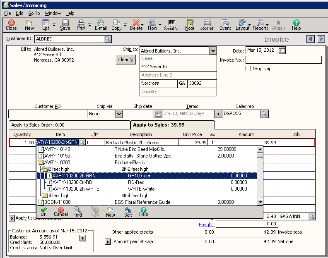The height and width of the screenshot is (258, 328).
Task: Open the invoice date calendar picker
Action: tap(282, 50)
